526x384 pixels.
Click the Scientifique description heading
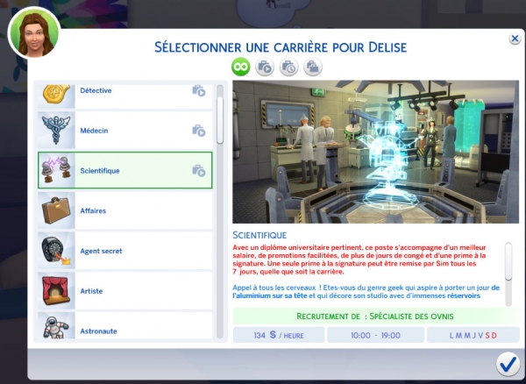[259, 235]
